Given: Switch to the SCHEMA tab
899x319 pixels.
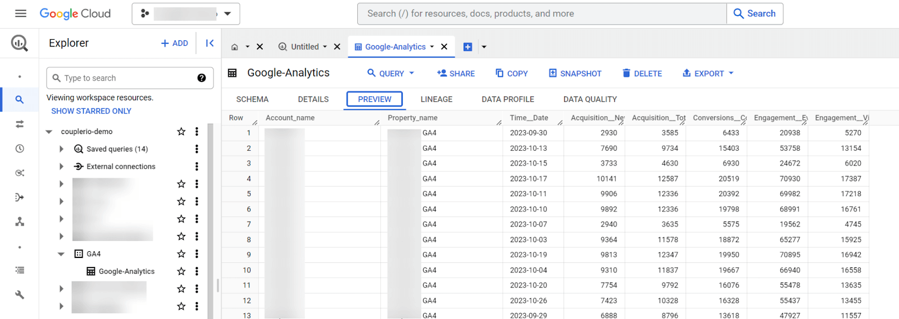Looking at the screenshot, I should (252, 99).
